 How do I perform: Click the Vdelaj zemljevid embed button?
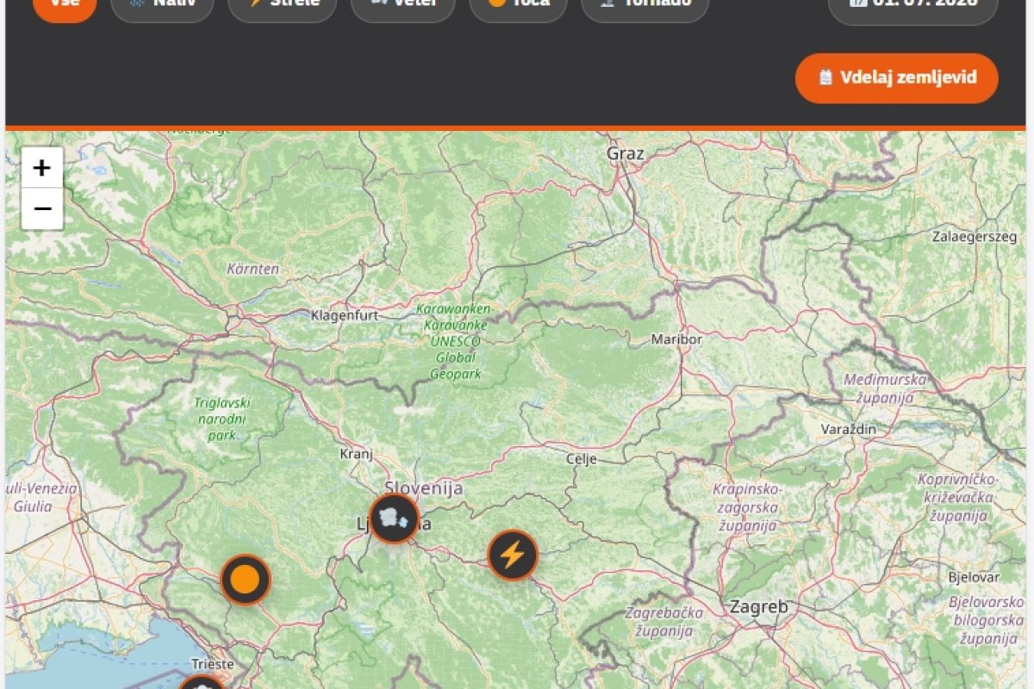point(897,78)
